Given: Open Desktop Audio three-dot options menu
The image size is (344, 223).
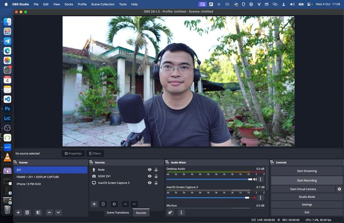Looking at the screenshot, I should click(x=260, y=179).
